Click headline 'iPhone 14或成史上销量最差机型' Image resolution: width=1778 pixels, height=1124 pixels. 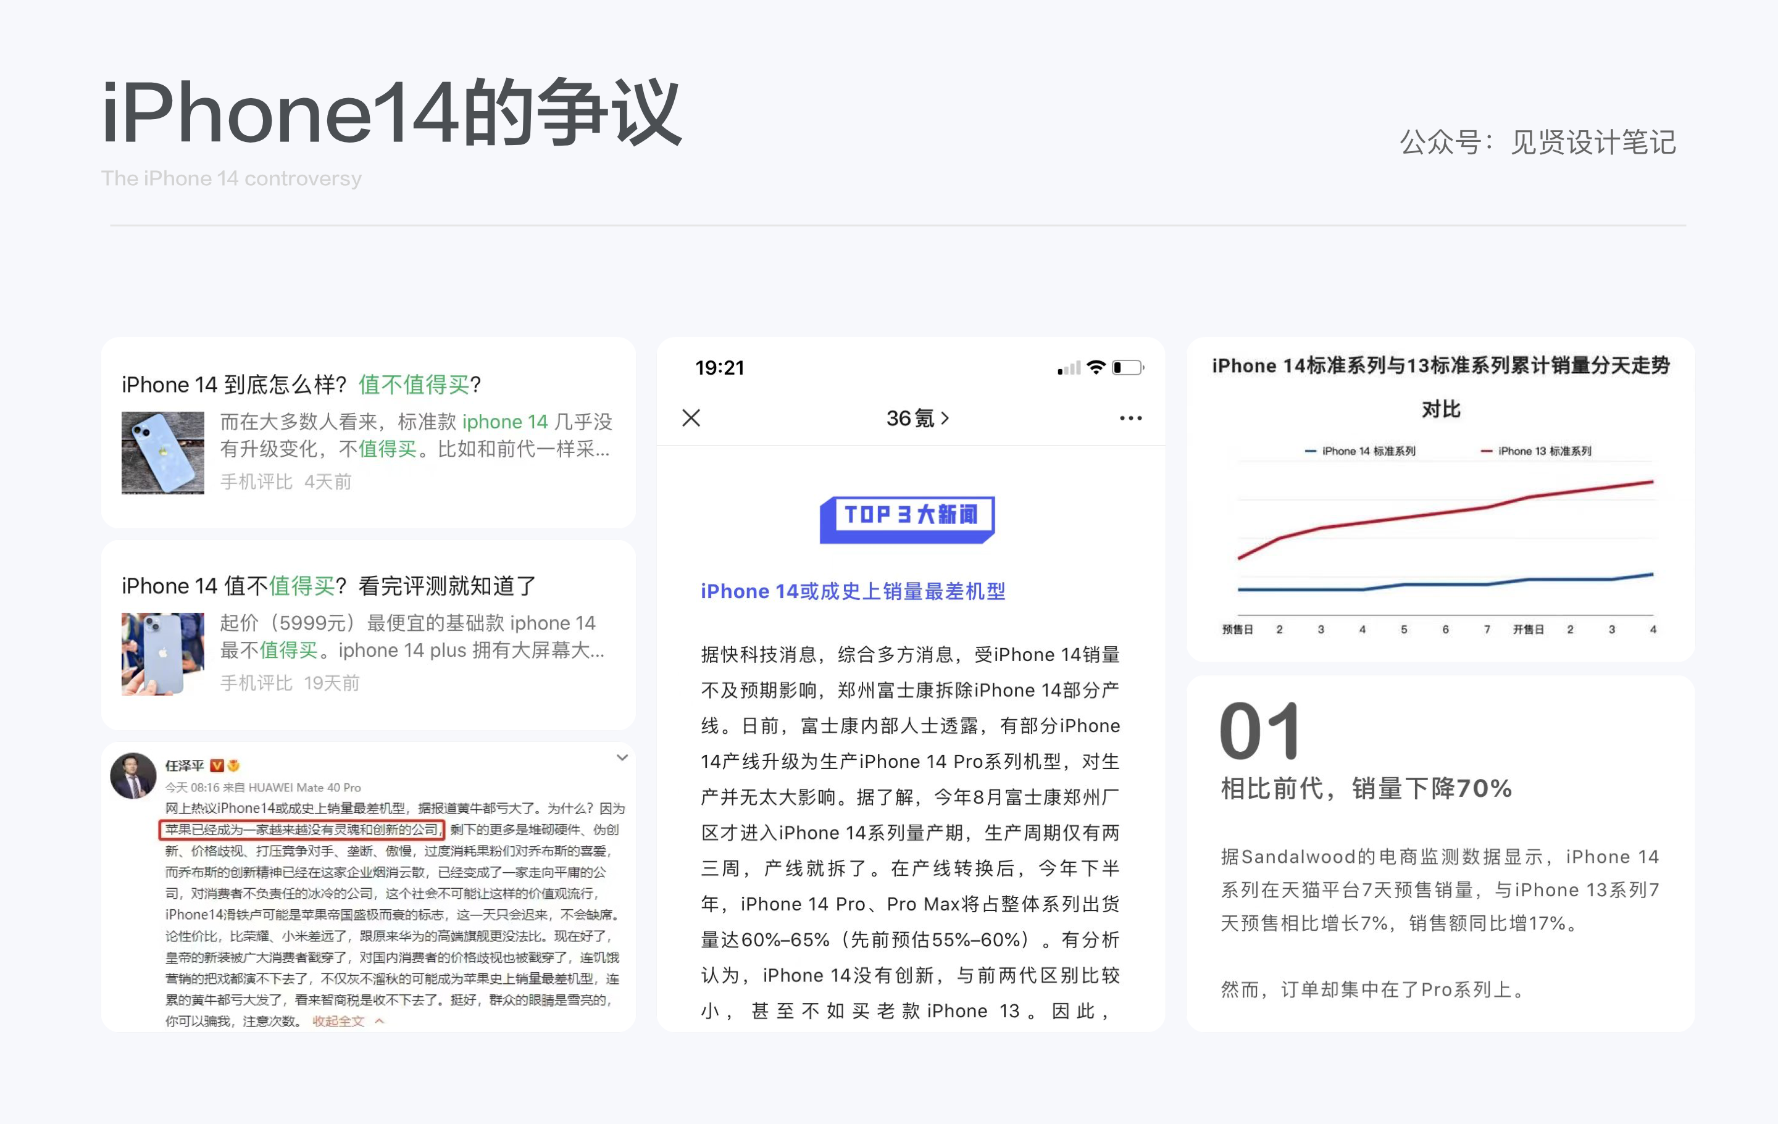point(852,591)
